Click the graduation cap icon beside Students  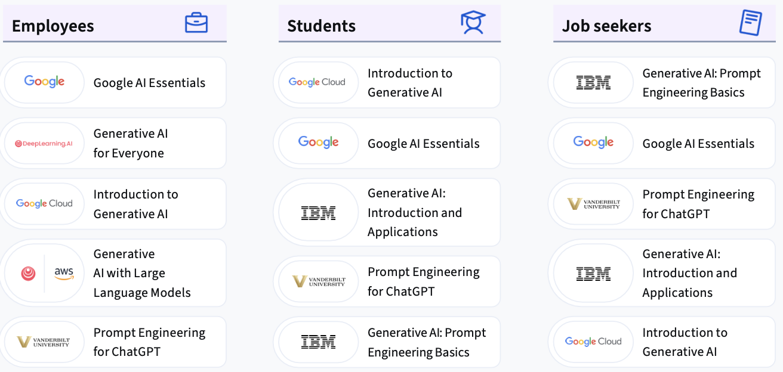tap(473, 23)
